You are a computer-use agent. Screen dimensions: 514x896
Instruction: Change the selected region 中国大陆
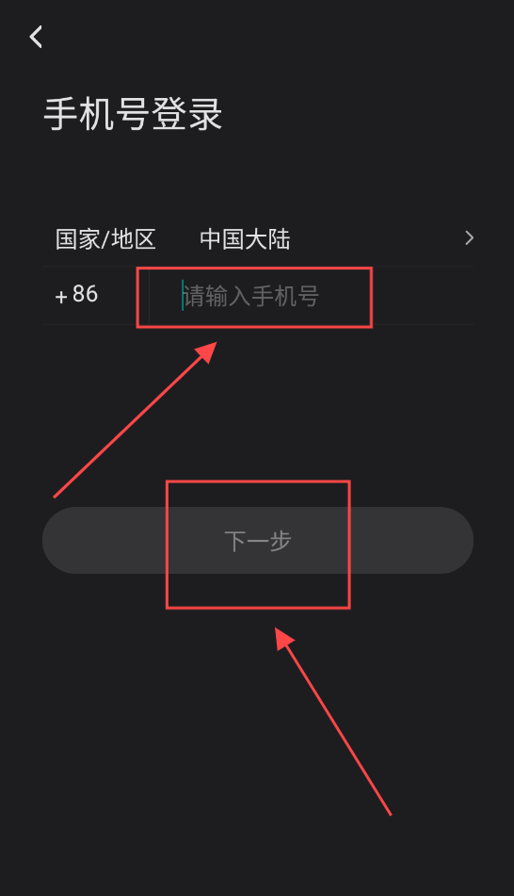tap(245, 239)
